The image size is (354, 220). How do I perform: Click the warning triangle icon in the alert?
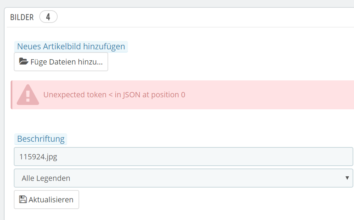point(28,95)
